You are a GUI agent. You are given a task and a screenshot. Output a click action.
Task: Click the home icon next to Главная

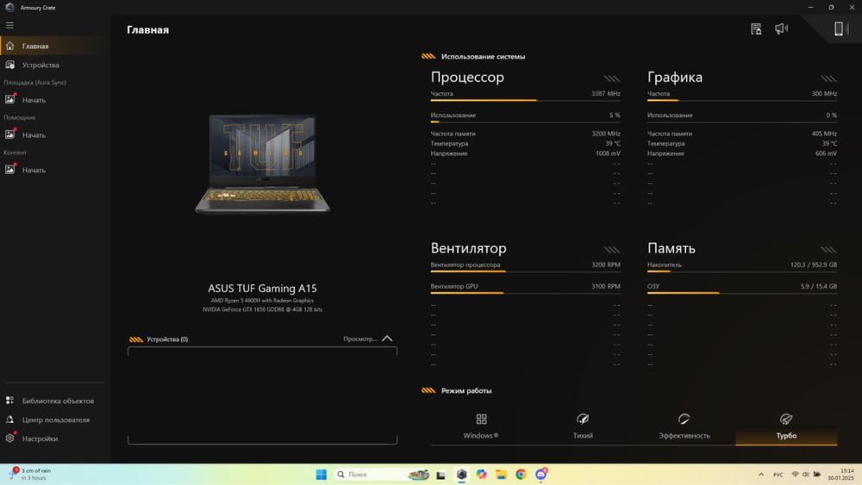click(x=9, y=47)
